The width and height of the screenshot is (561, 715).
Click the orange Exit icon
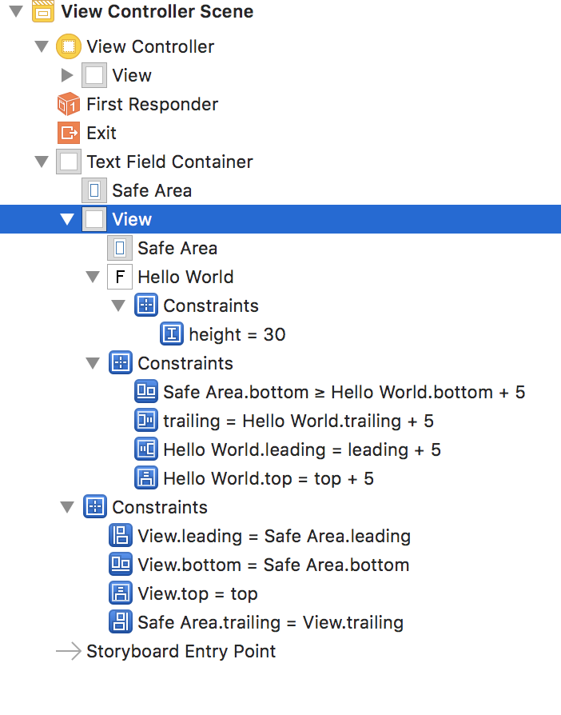click(x=69, y=133)
